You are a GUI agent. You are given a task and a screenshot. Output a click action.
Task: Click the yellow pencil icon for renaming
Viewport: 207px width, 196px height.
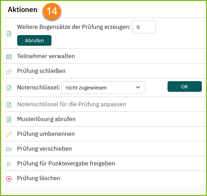(9, 134)
